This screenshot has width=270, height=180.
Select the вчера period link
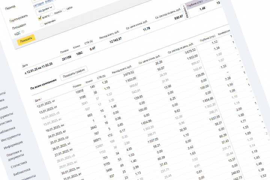pos(49,1)
